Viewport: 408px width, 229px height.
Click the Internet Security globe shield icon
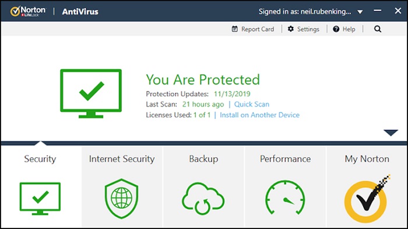click(121, 199)
